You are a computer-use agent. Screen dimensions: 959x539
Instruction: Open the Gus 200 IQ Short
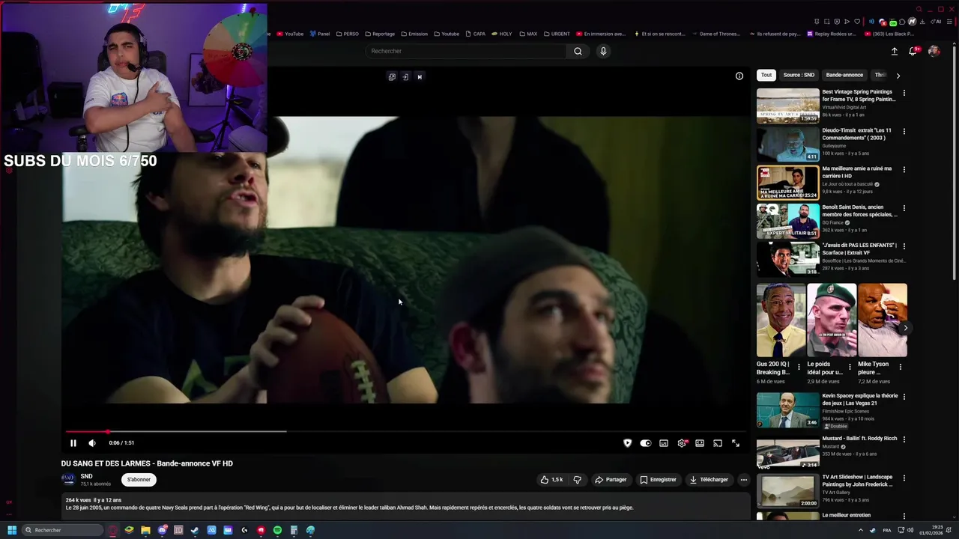tap(781, 320)
